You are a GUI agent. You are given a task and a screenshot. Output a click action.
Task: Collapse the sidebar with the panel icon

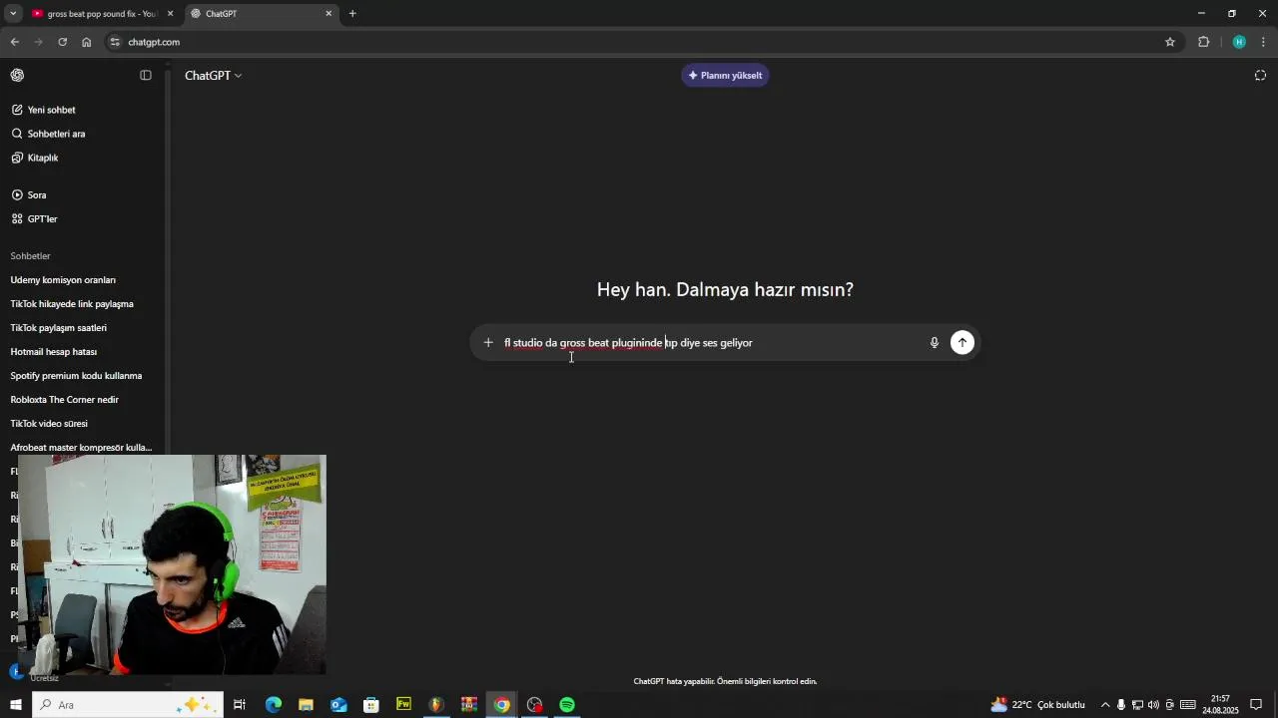point(146,75)
